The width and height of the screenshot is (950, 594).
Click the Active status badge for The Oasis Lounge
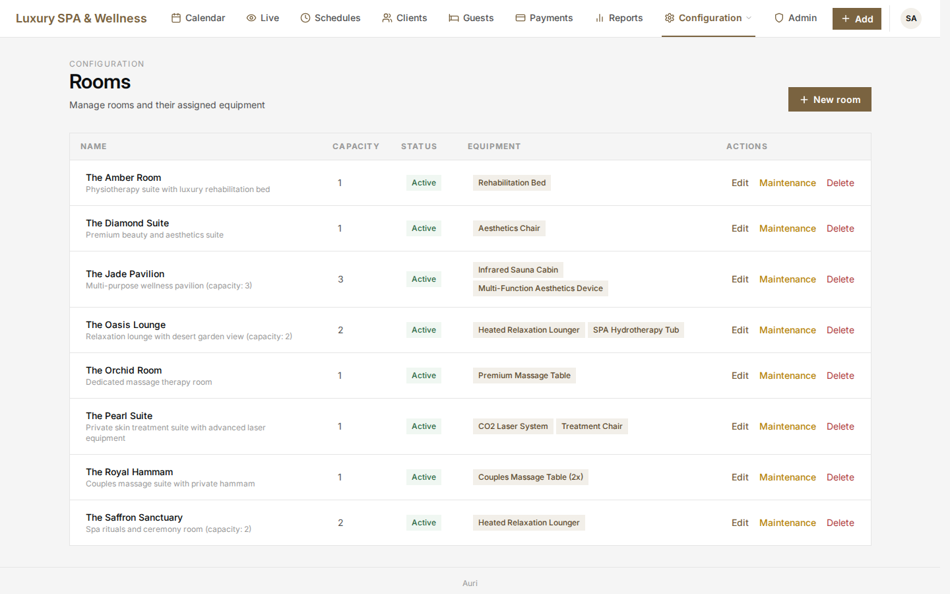(424, 329)
